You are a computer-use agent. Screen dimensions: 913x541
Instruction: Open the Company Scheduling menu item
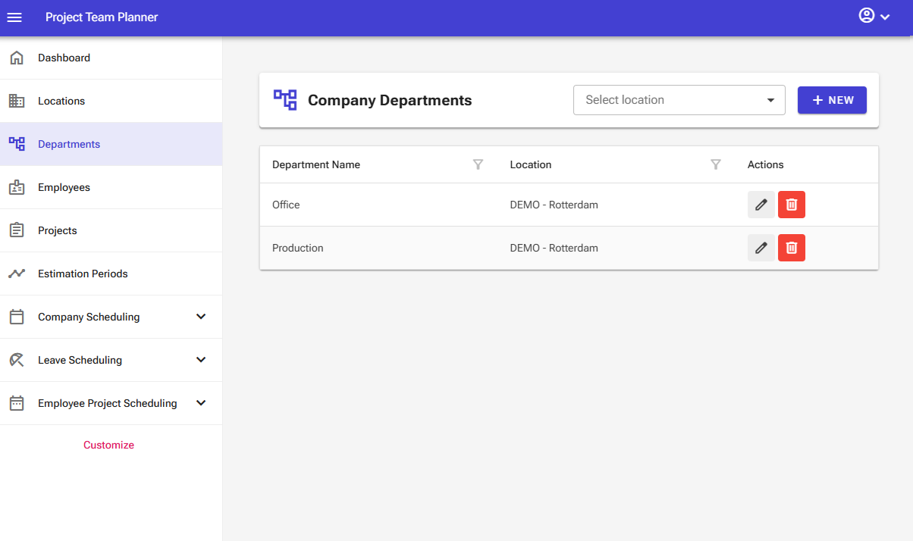[111, 317]
